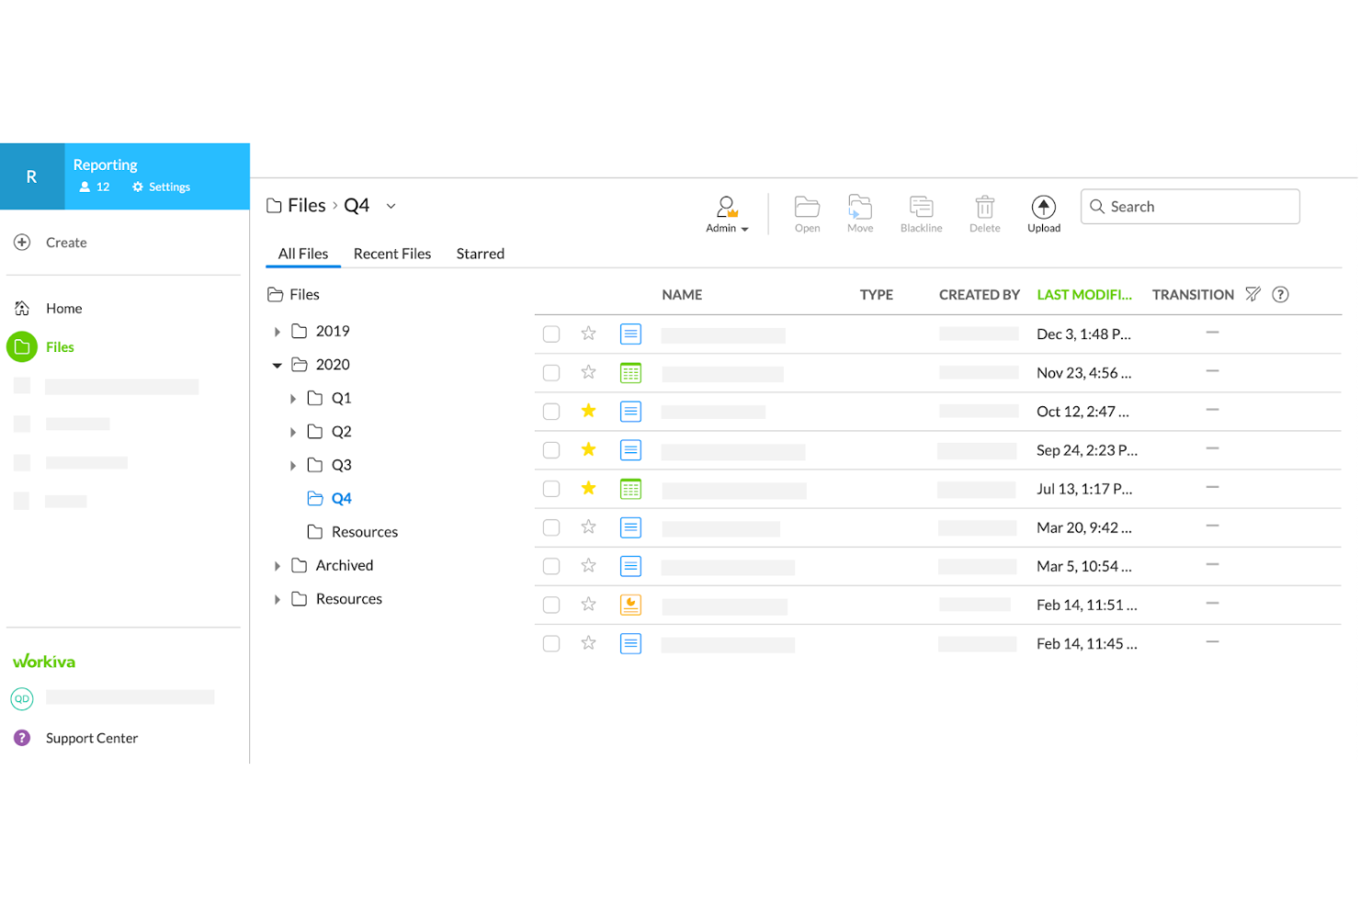Check the box for Jul 13 file
Screen dimensions: 1360x907
point(551,489)
